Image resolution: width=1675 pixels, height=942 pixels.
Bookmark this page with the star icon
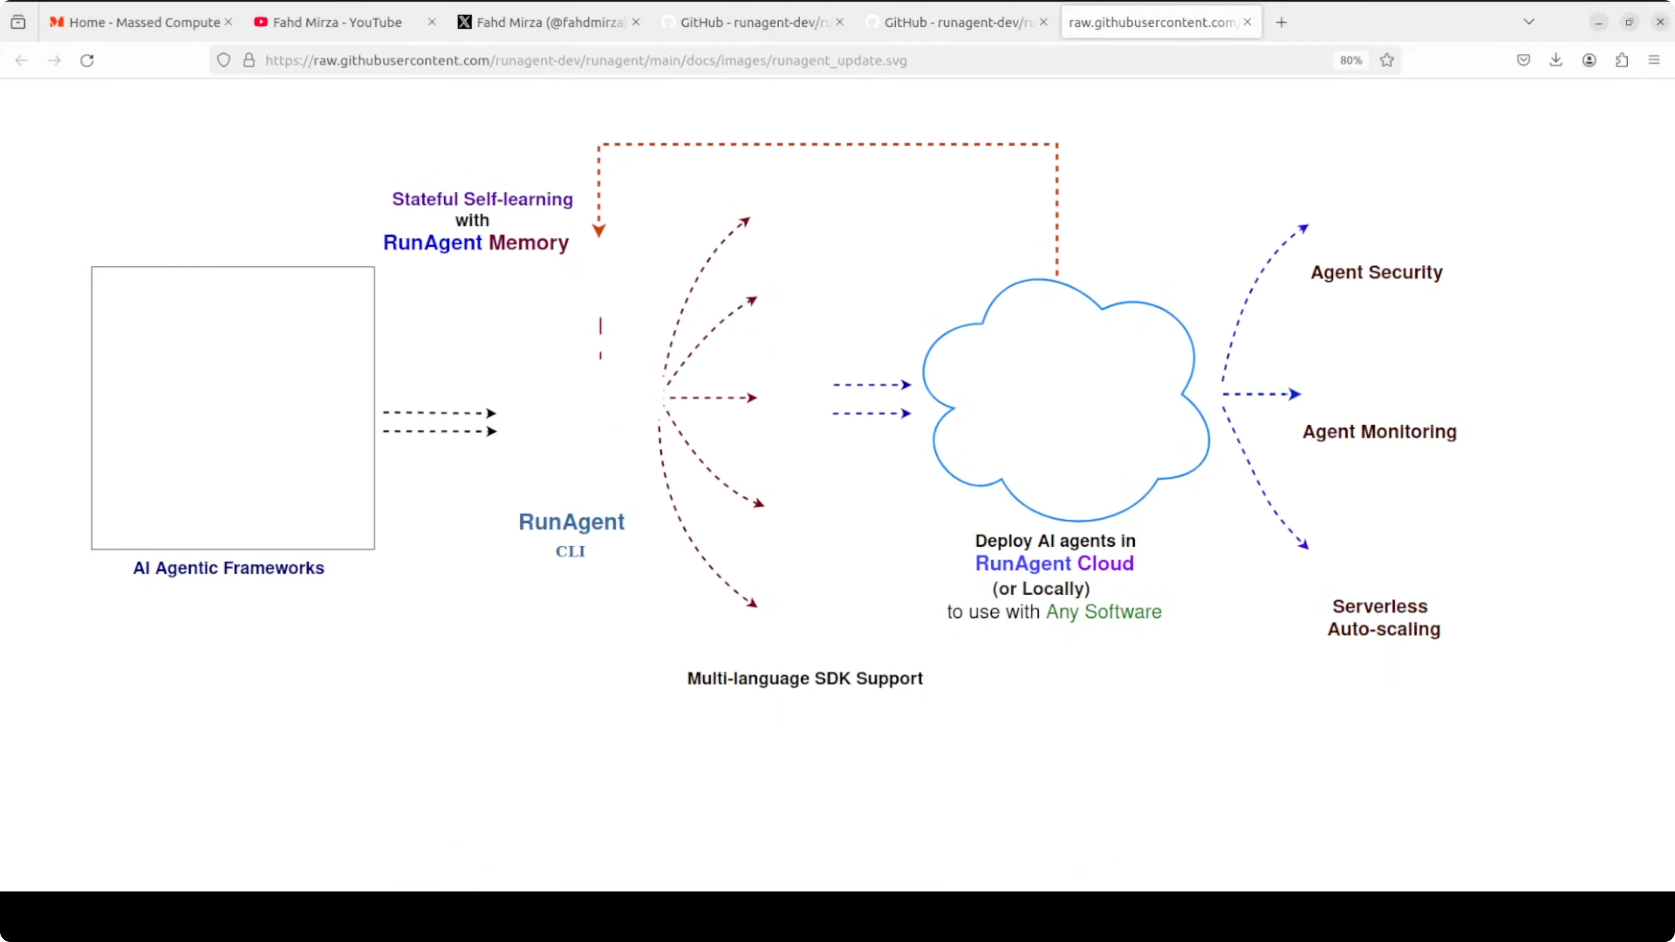(1386, 61)
